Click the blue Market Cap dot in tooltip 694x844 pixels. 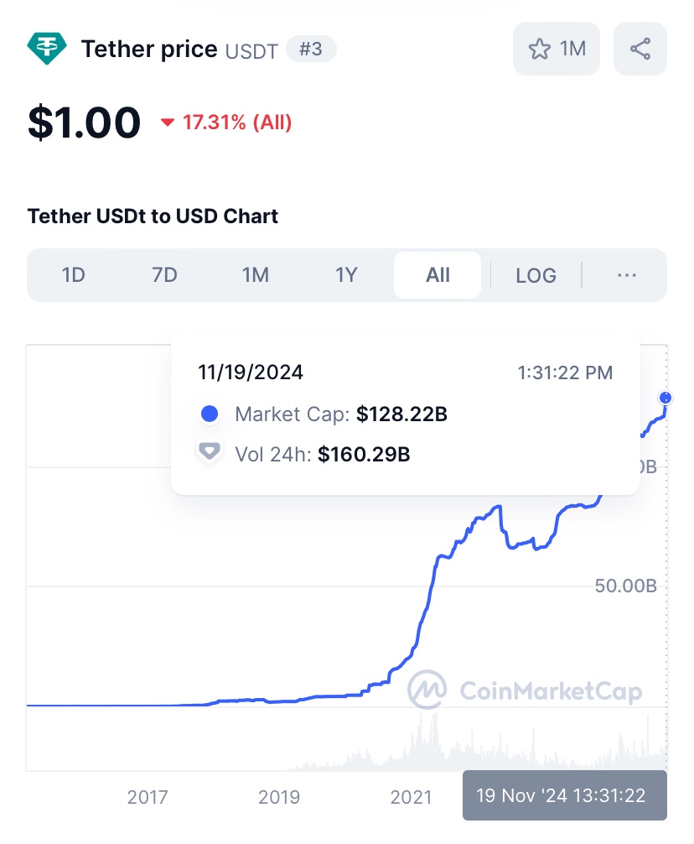pyautogui.click(x=210, y=414)
